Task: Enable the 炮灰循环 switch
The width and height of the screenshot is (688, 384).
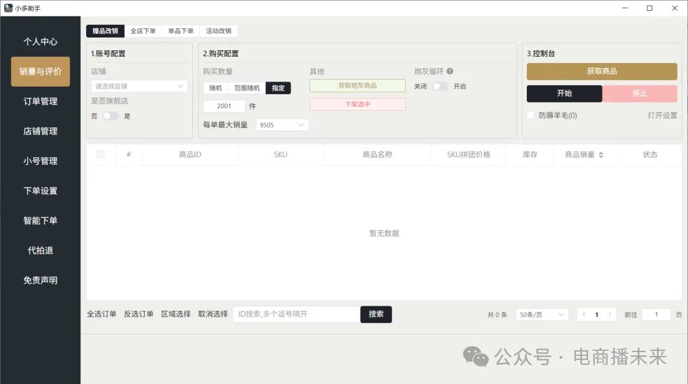Action: pos(440,86)
